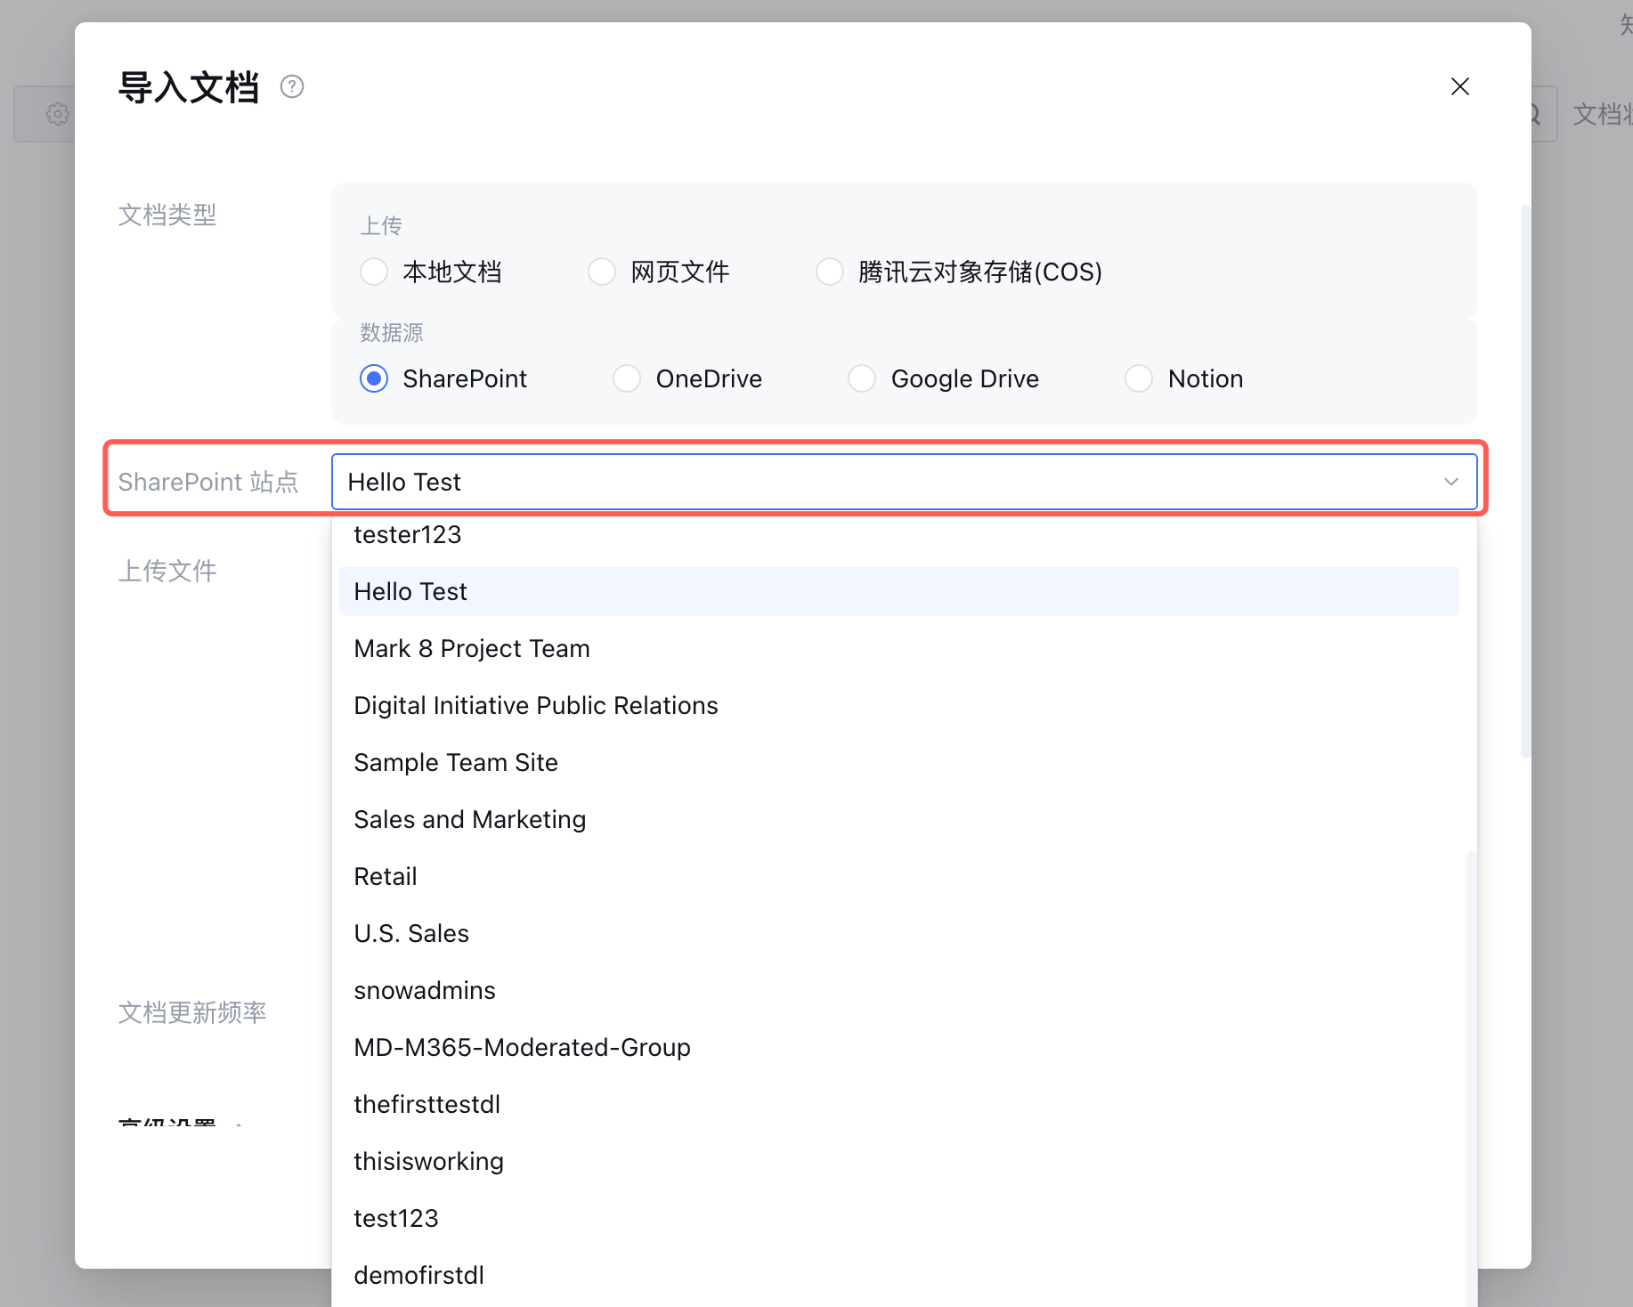Close the import document dialog

[x=1460, y=86]
